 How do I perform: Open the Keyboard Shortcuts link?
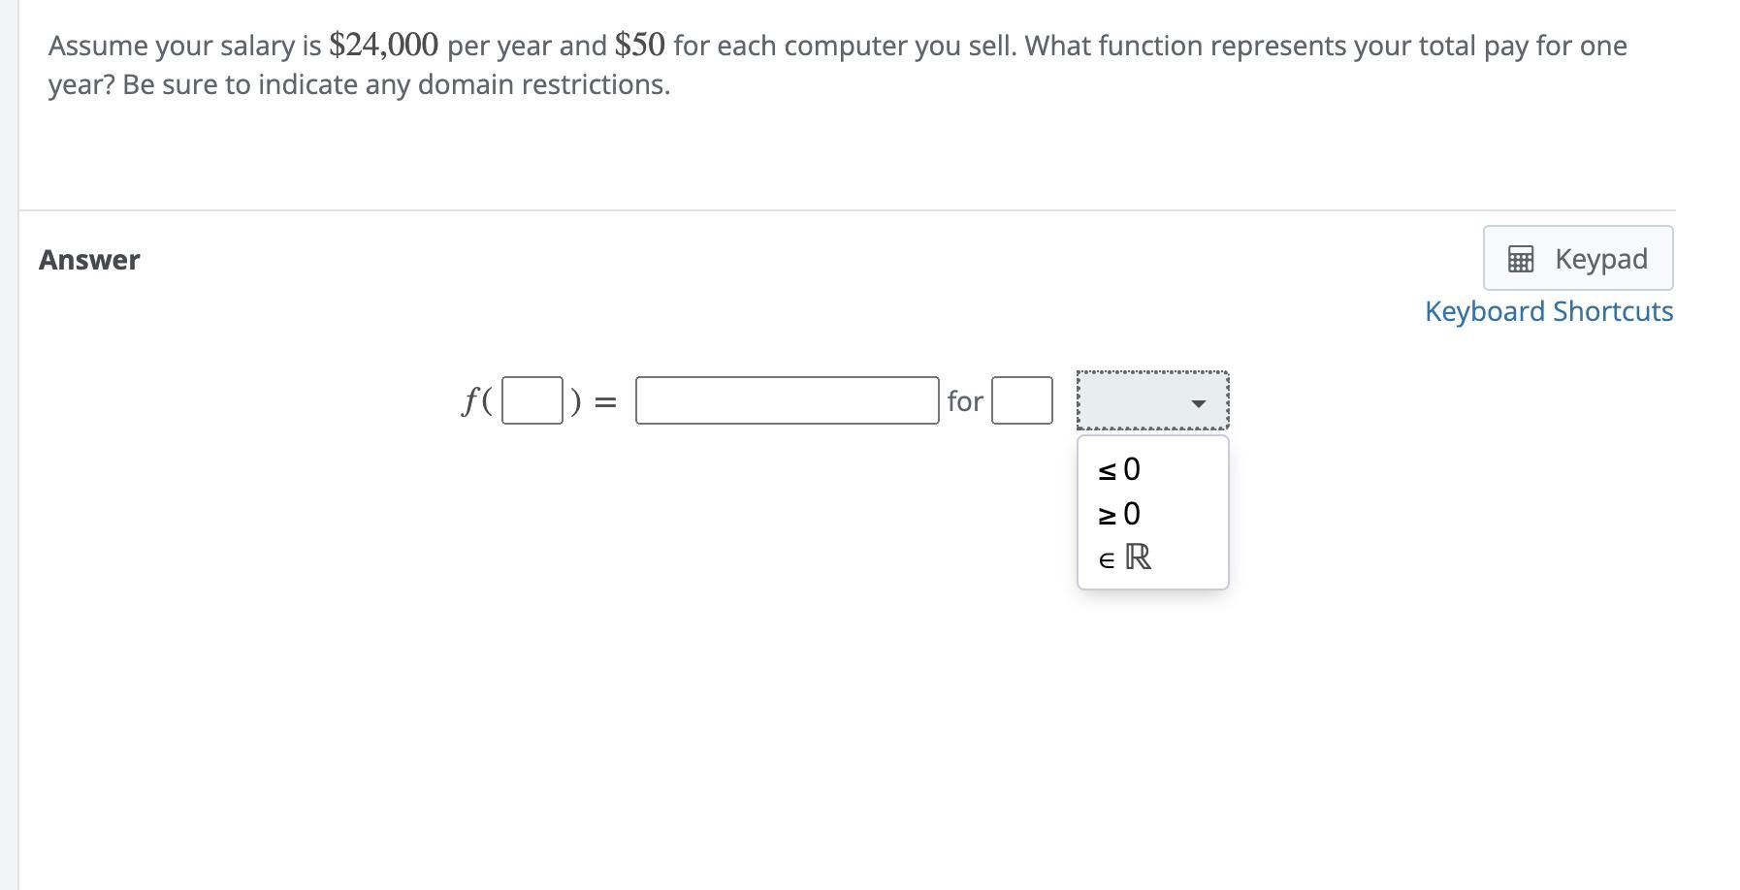tap(1548, 311)
